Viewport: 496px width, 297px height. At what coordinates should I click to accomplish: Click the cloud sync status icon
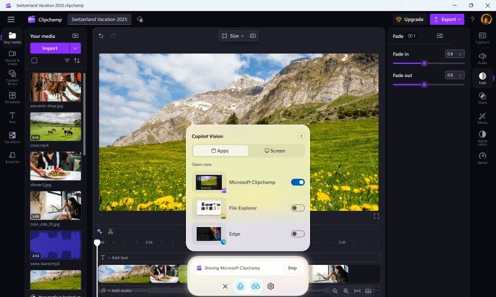(140, 20)
